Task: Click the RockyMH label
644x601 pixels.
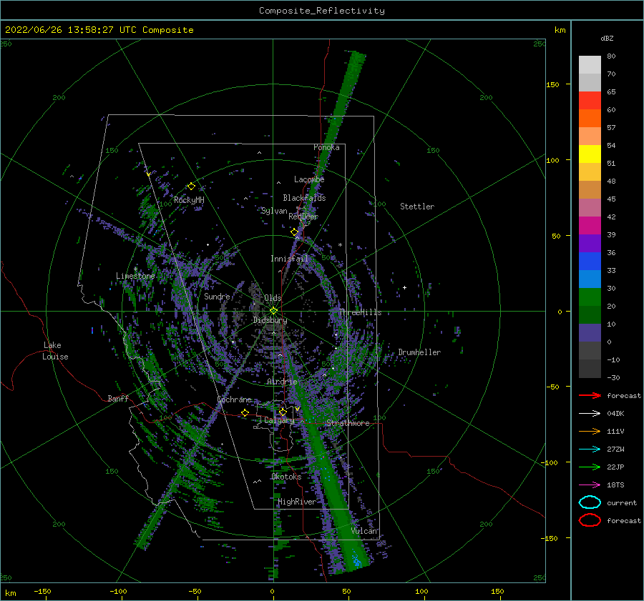Action: [189, 200]
